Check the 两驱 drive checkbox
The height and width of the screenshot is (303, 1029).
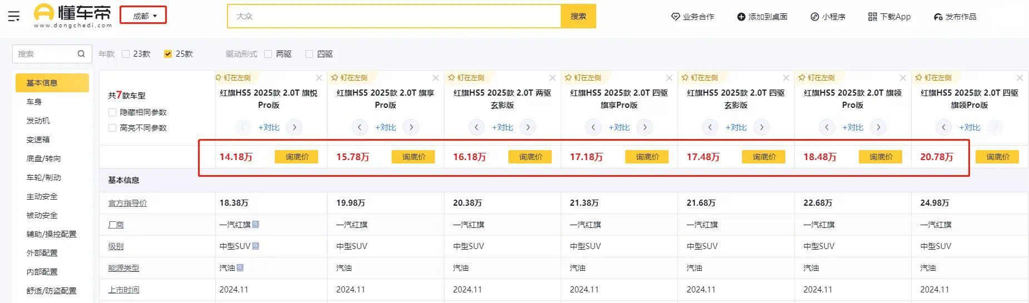268,54
